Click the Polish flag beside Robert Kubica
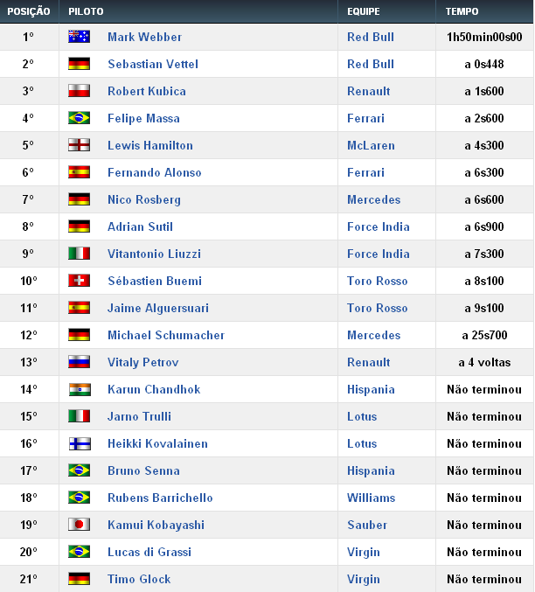The height and width of the screenshot is (592, 535). coord(79,91)
